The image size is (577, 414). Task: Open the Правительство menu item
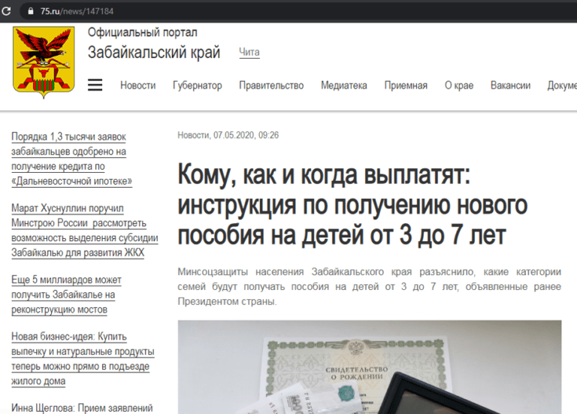click(271, 86)
